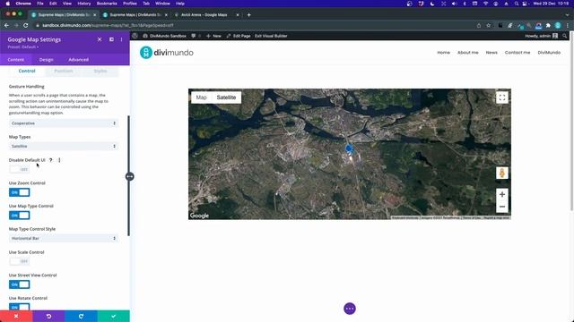Toggle the Disable Default UI switch
This screenshot has width=574, height=322.
(19, 169)
